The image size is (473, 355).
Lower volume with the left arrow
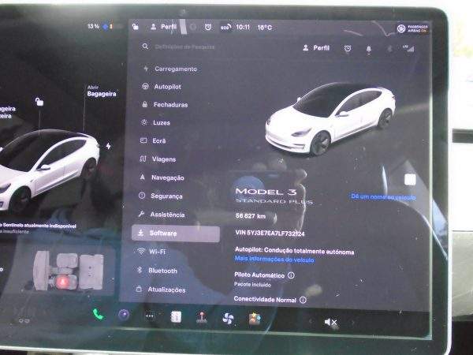click(311, 322)
